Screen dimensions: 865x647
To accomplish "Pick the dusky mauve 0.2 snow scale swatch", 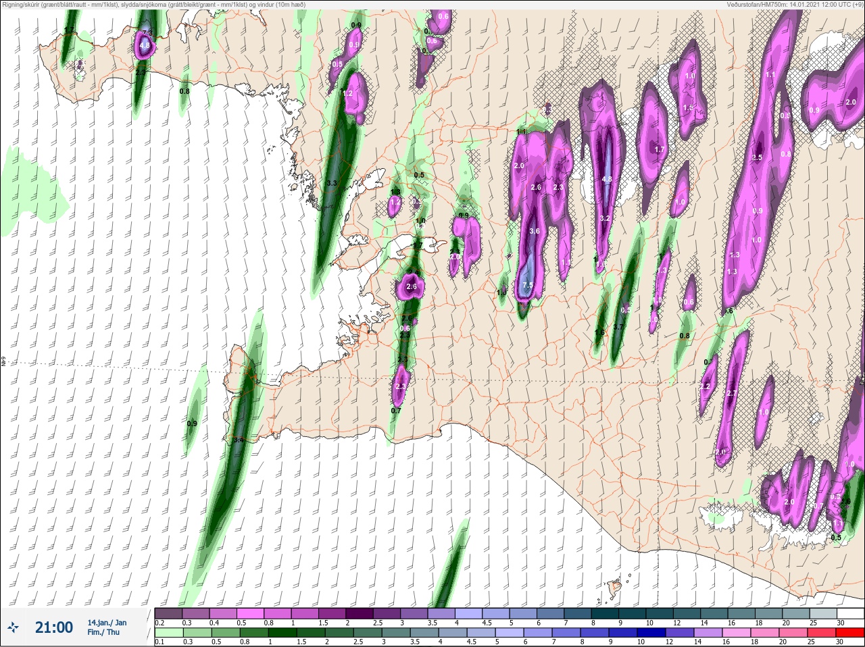I will pos(168,613).
